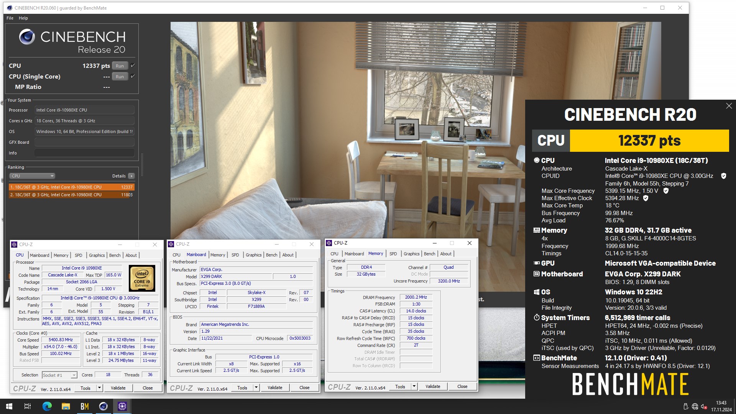Screen dimensions: 736x414
Task: Open Tools dropdown arrow in Memory window
Action: coord(414,386)
